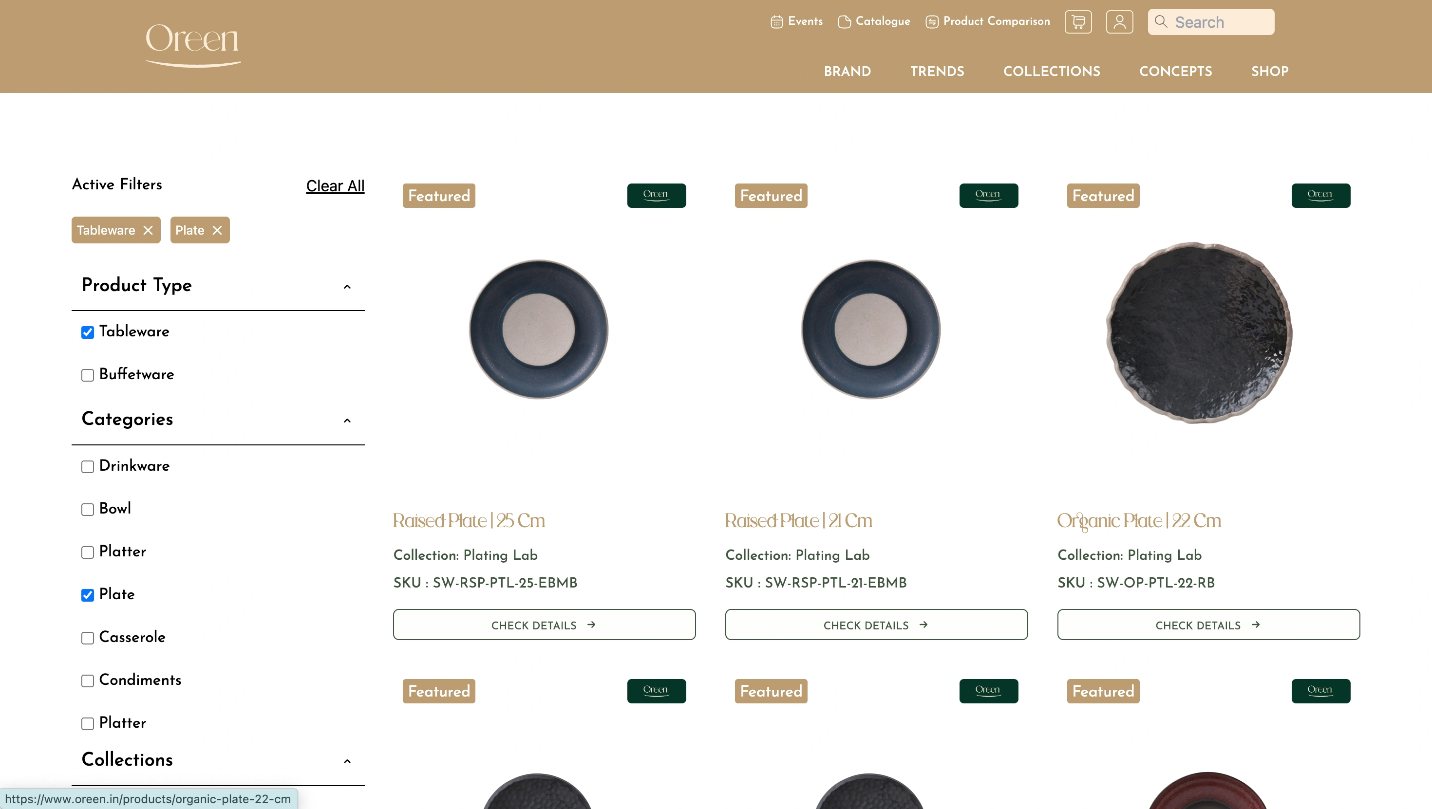
Task: Open the shopping cart icon
Action: 1078,22
